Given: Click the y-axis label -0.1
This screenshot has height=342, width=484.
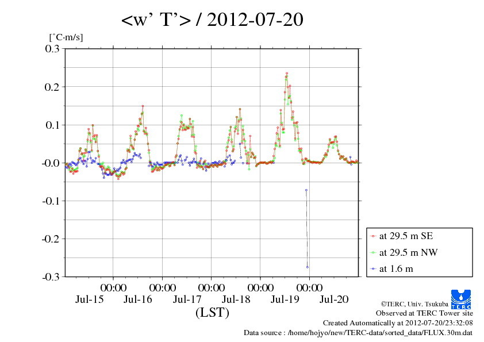Looking at the screenshot, I should [51, 201].
